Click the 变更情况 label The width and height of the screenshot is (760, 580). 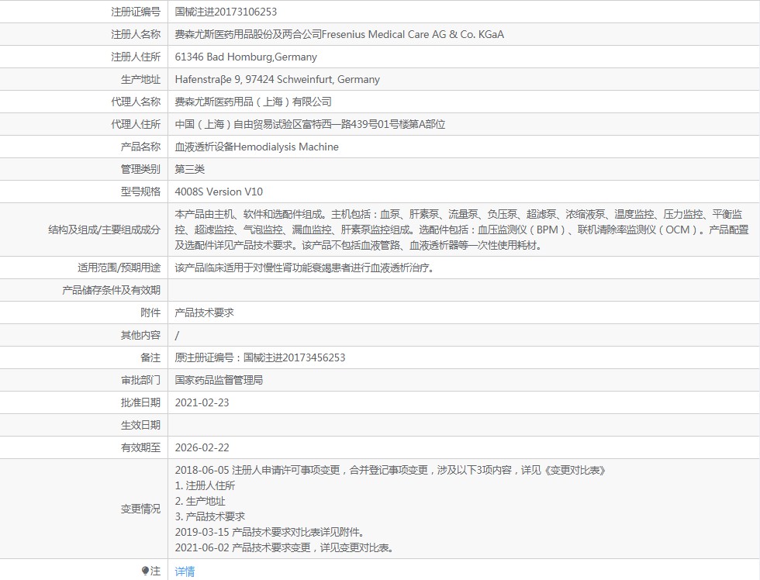pos(140,509)
